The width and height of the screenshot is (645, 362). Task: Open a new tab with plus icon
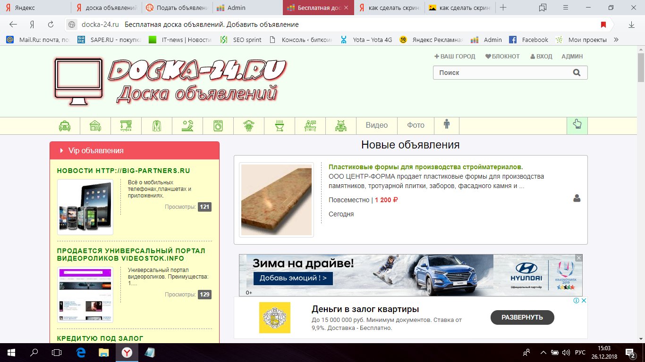click(x=503, y=8)
